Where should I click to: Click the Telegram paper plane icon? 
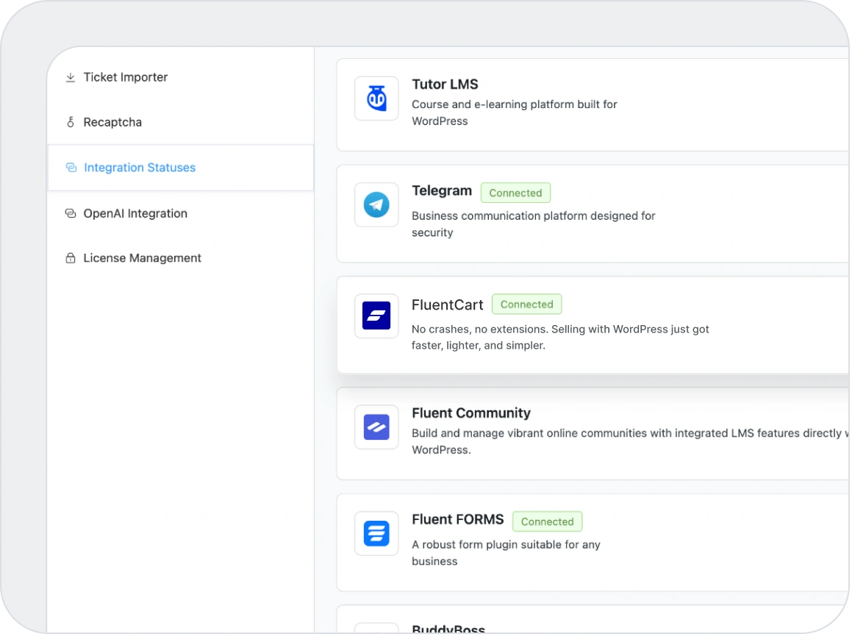(376, 205)
